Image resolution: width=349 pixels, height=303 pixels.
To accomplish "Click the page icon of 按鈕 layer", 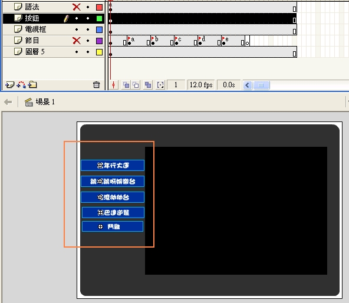I will (x=18, y=18).
